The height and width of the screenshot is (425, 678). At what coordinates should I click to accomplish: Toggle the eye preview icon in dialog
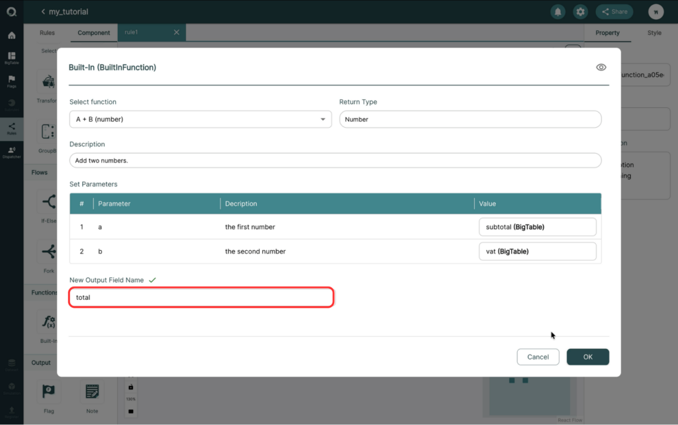(601, 68)
